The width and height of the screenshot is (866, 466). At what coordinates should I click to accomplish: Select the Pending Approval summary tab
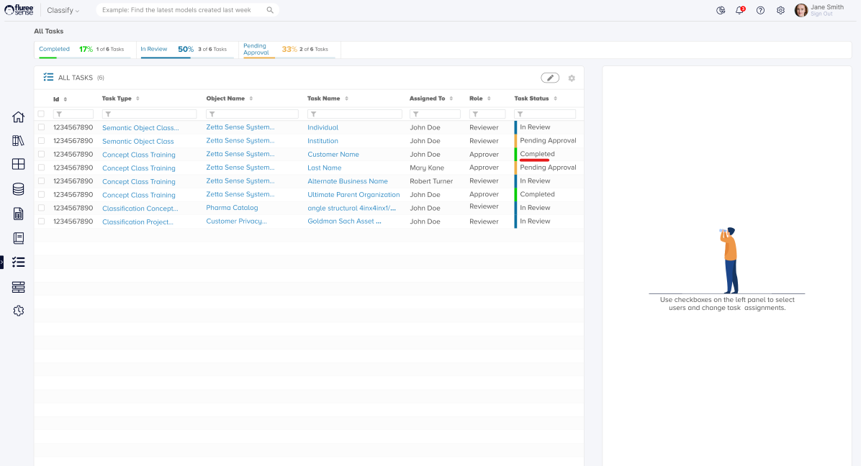[x=256, y=49]
